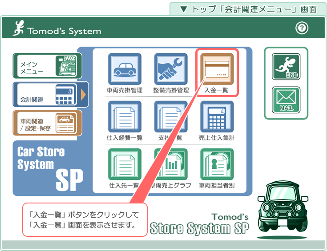Select the 会計関連 menu tab

coord(51,94)
